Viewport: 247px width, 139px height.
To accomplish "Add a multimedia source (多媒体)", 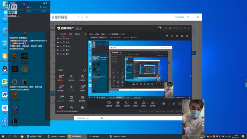I will (x=136, y=104).
